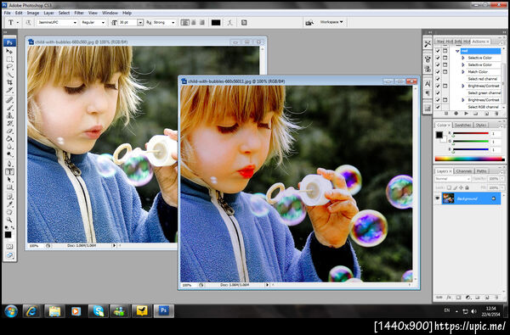This screenshot has height=335, width=510.
Task: Delete action using trash icon
Action: [x=496, y=114]
